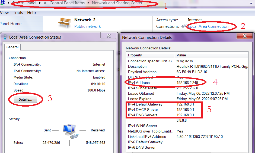Close the Local Area Connection Status dialog
The width and height of the screenshot is (255, 153).
click(x=109, y=36)
